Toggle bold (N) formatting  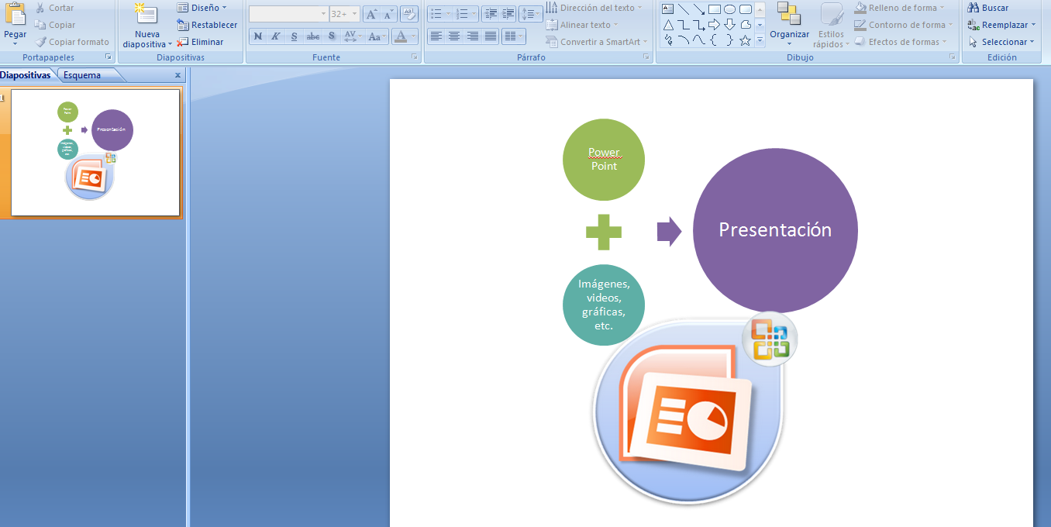coord(257,36)
